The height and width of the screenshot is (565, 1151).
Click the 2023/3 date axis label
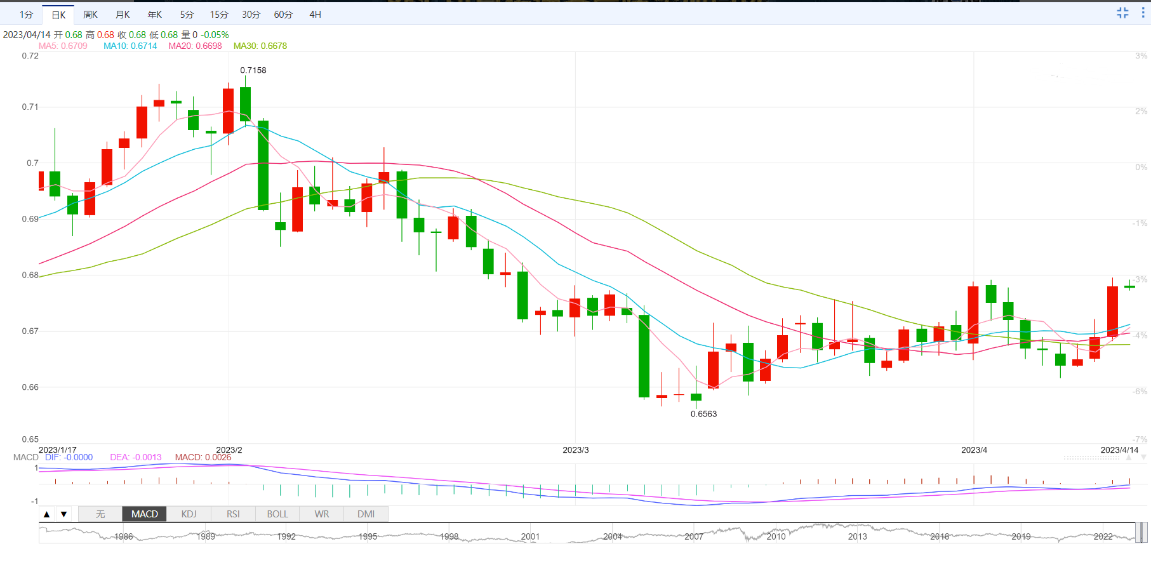click(576, 449)
